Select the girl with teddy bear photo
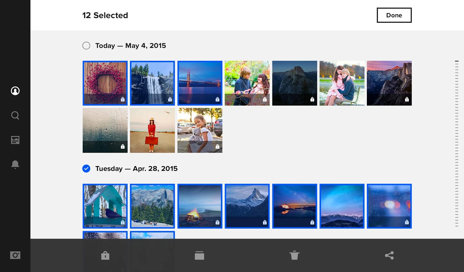 [200, 130]
